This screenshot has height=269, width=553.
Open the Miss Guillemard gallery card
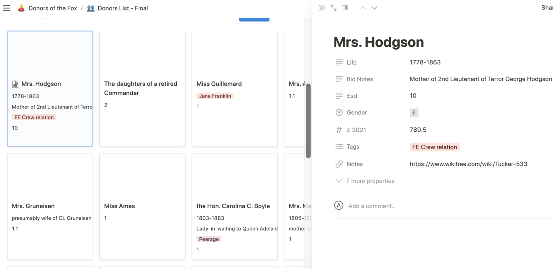tap(234, 89)
